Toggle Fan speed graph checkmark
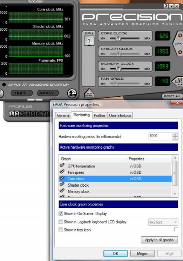The height and width of the screenshot is (261, 183). pos(62,172)
